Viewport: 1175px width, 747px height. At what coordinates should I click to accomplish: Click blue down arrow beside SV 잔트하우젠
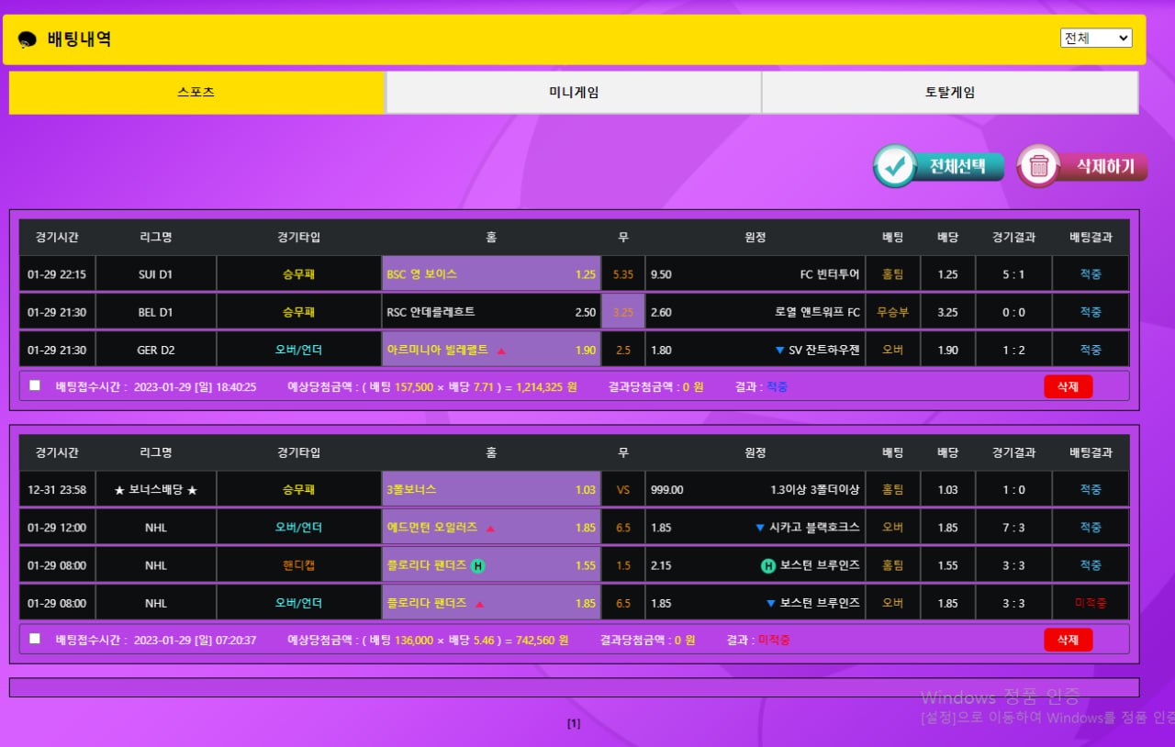(779, 350)
